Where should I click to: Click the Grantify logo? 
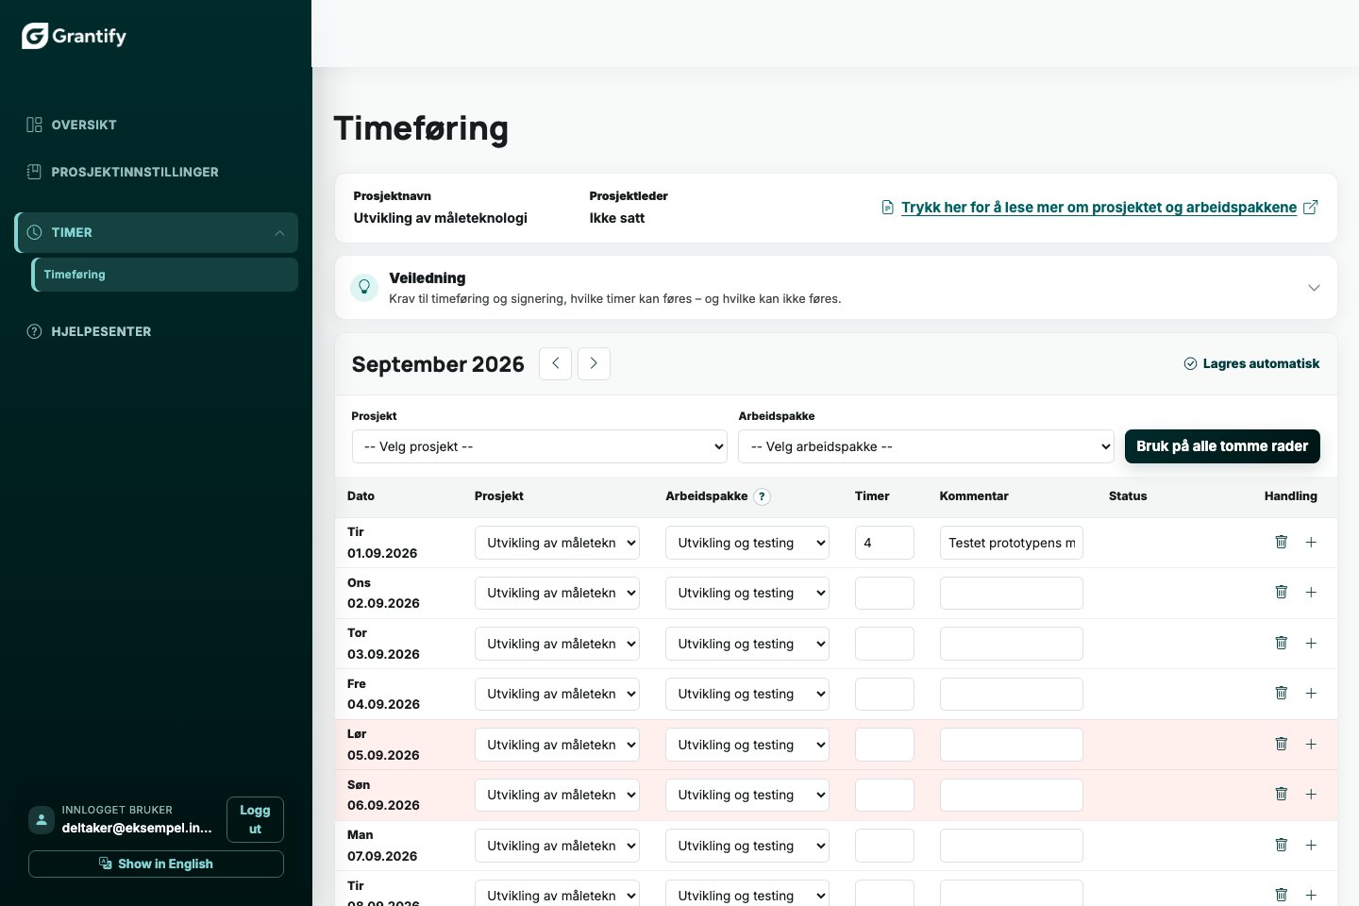75,36
